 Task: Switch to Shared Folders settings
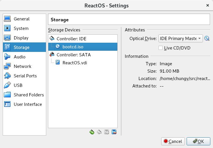click(x=28, y=95)
